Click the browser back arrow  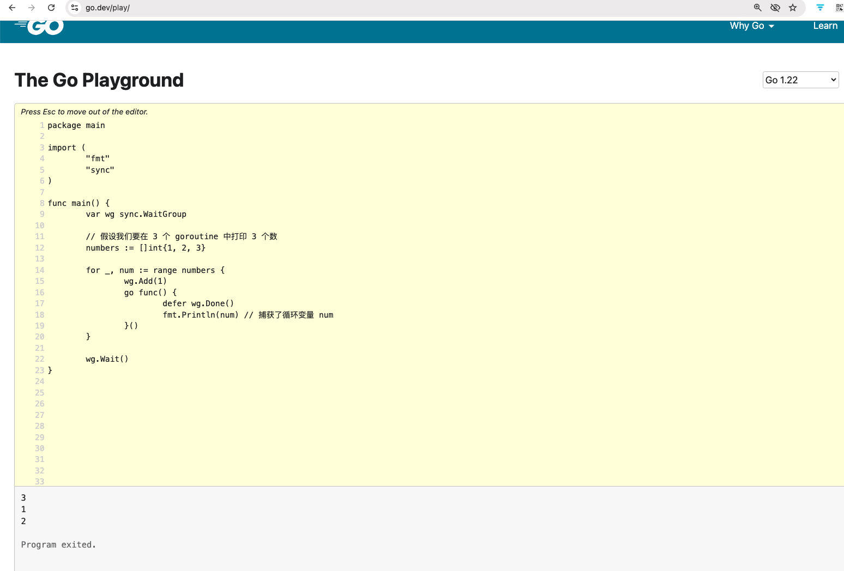coord(12,8)
